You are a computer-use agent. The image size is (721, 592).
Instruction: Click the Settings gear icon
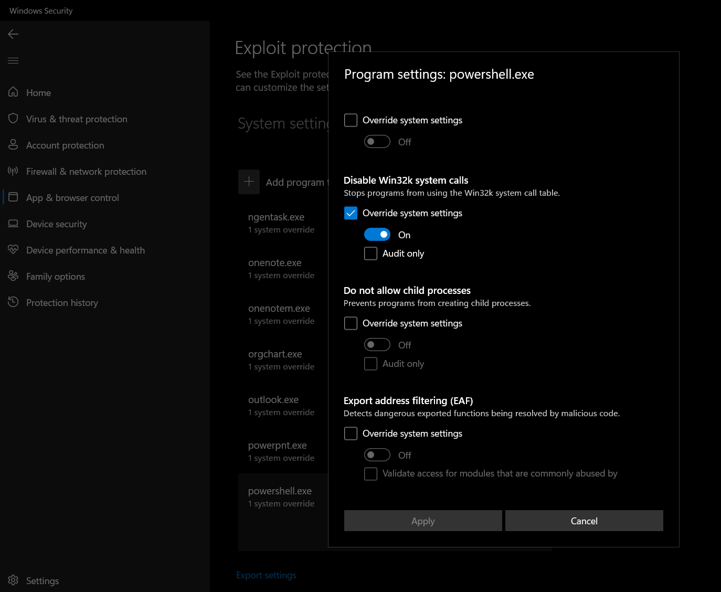coord(13,580)
